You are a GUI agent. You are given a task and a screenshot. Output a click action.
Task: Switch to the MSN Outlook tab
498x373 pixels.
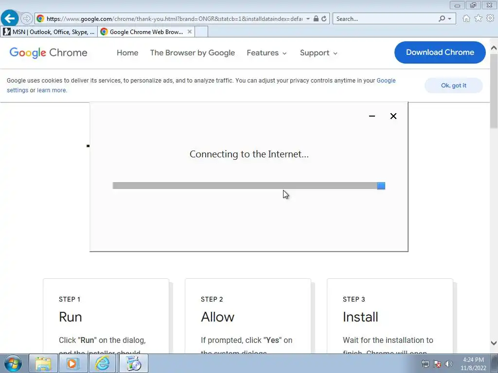[49, 32]
